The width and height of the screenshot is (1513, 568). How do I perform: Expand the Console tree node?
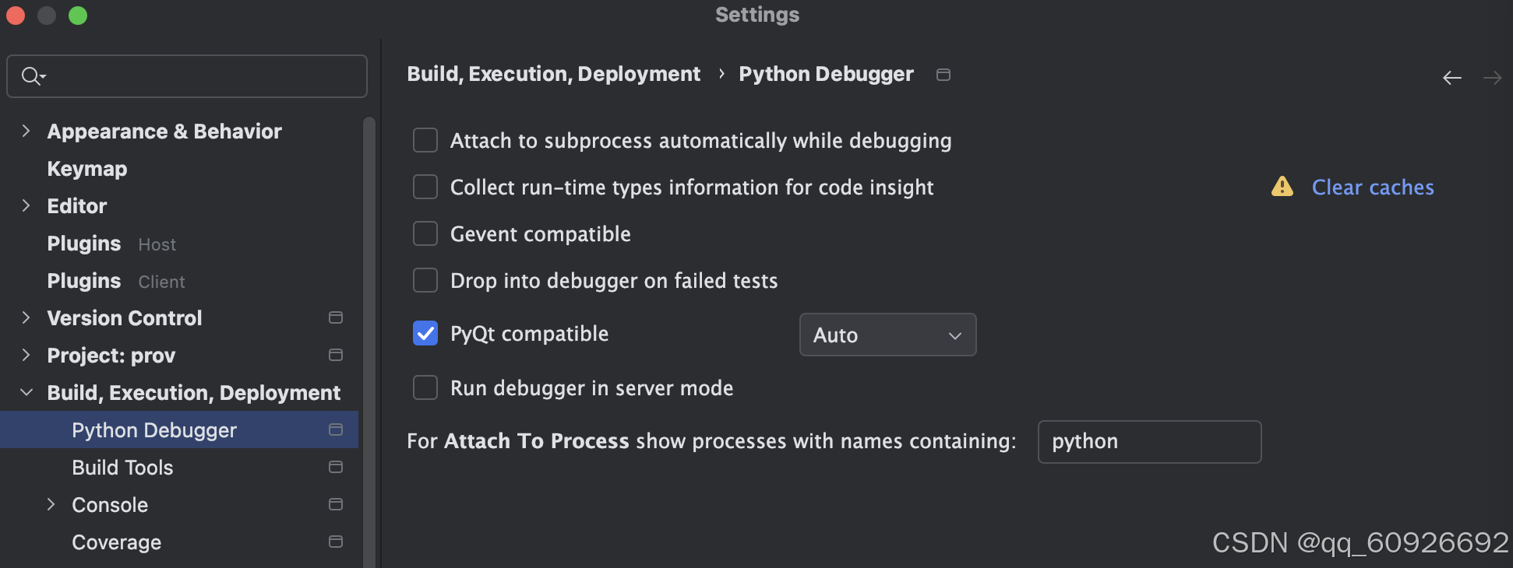pos(51,504)
